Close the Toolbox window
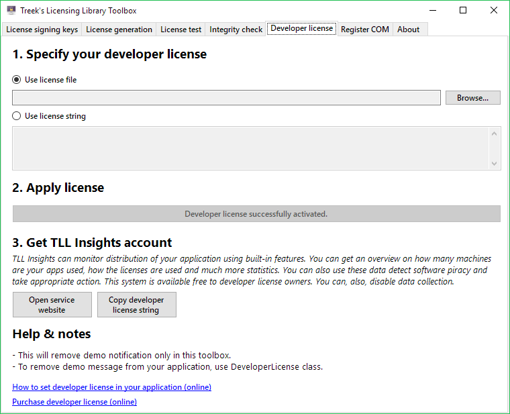 point(493,11)
